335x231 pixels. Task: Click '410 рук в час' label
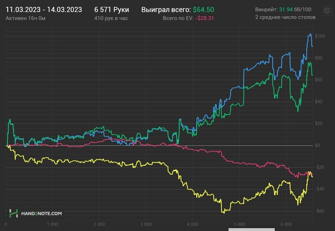(111, 18)
